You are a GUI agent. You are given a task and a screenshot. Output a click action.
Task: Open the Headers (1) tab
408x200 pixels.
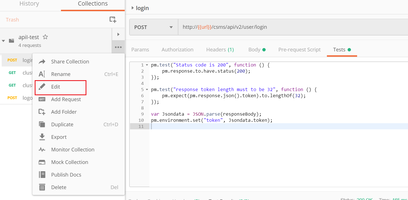(x=220, y=50)
